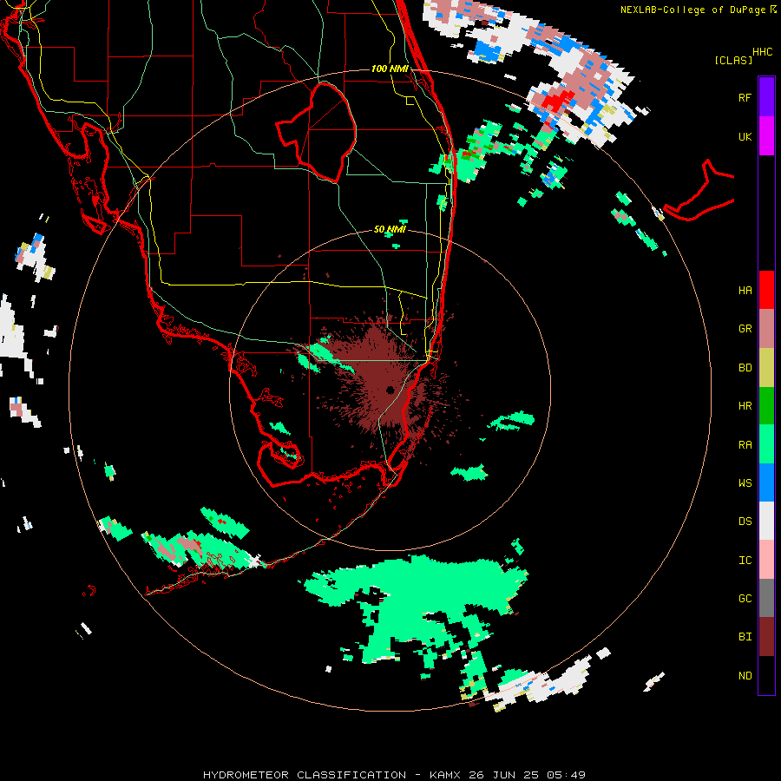This screenshot has height=781, width=781.
Task: Select the BI brown legend swatch
Action: pos(766,637)
